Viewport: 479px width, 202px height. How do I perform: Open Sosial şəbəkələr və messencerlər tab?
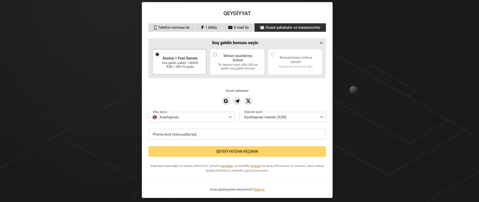(x=290, y=28)
